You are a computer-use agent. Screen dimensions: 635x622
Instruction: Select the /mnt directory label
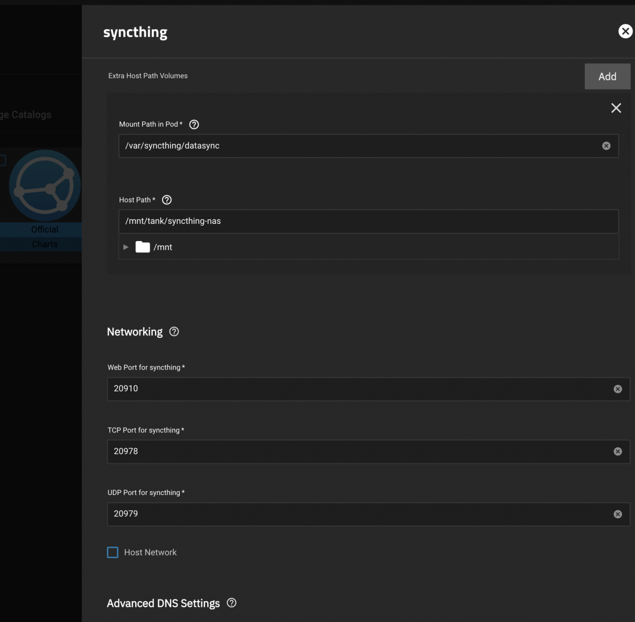click(163, 247)
